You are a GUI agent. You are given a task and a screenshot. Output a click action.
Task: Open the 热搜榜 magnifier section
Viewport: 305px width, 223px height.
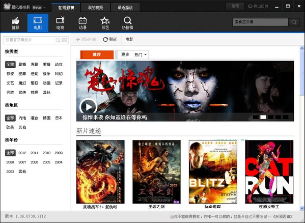click(x=127, y=23)
